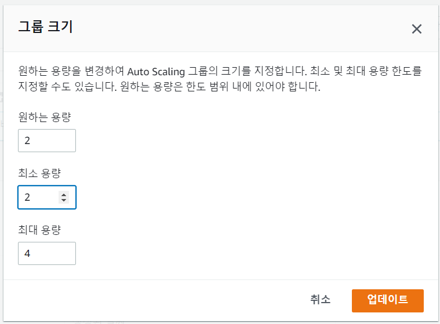Increase 최소 용량 with the up arrow

tap(64, 194)
